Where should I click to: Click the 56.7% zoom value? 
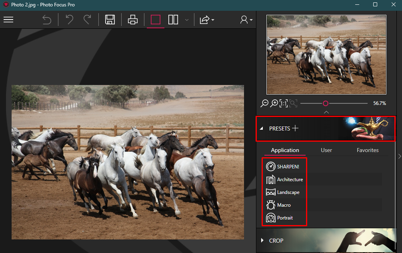[380, 103]
